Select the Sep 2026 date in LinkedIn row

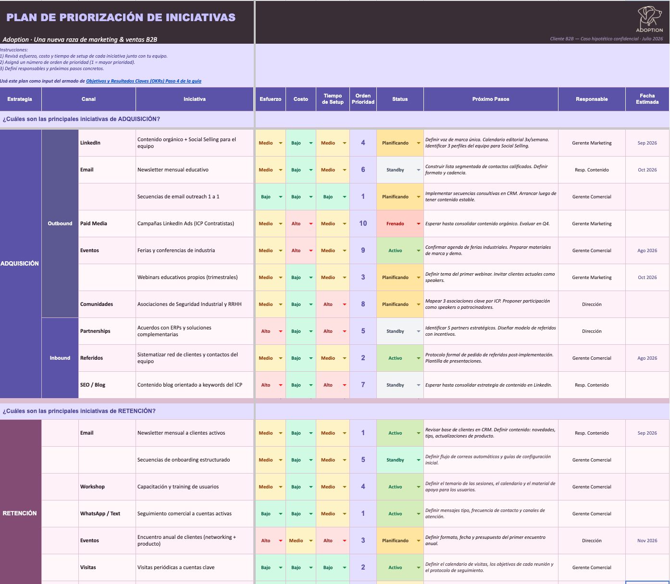(x=647, y=143)
